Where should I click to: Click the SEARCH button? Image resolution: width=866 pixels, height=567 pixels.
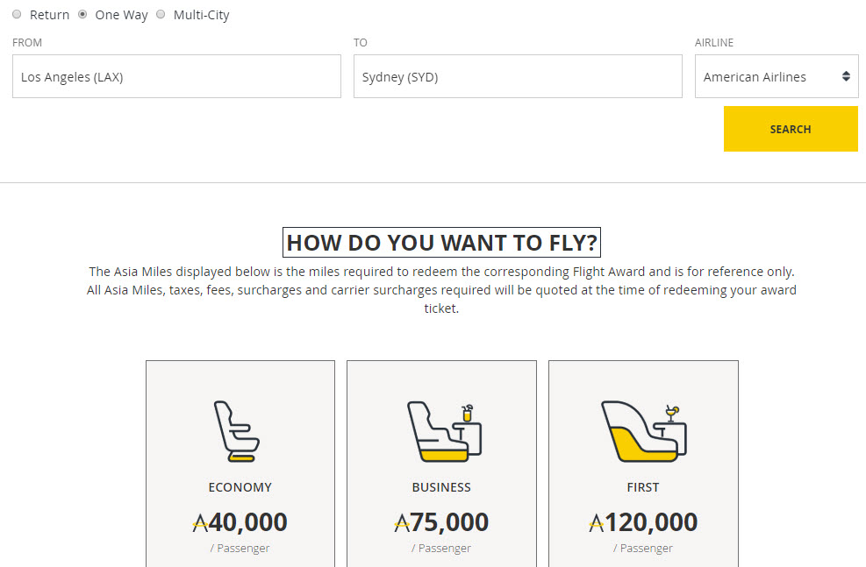point(790,128)
